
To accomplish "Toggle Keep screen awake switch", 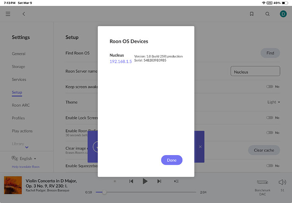I will point(270,86).
